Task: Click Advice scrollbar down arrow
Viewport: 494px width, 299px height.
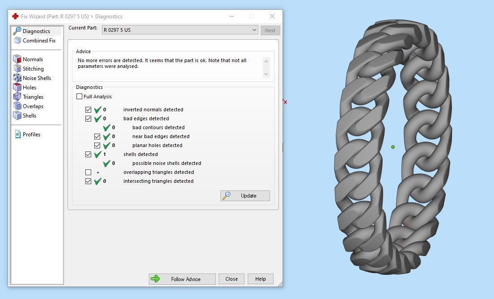Action: [266, 74]
